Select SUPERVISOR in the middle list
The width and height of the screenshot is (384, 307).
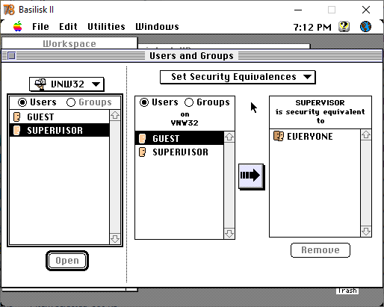pos(179,152)
